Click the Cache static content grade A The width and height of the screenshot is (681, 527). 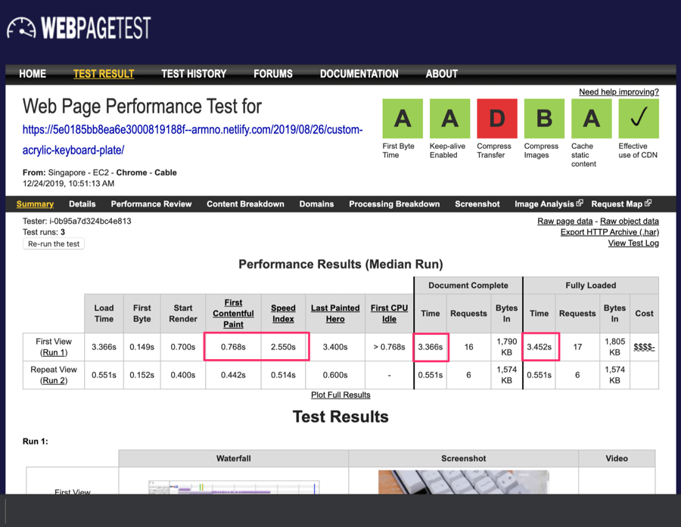click(592, 119)
